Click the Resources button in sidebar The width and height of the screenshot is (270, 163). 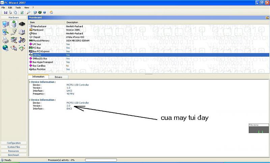point(13,151)
